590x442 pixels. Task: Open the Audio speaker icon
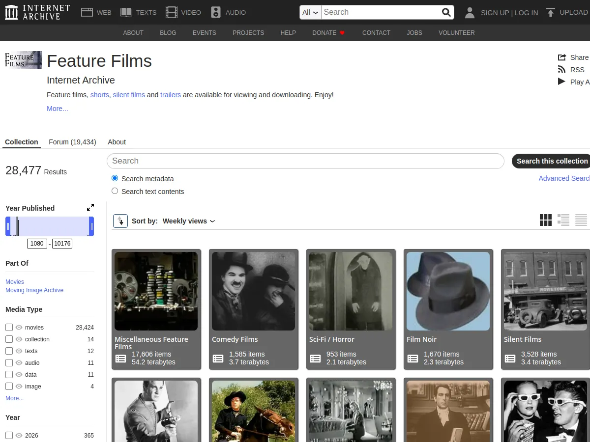pyautogui.click(x=216, y=12)
